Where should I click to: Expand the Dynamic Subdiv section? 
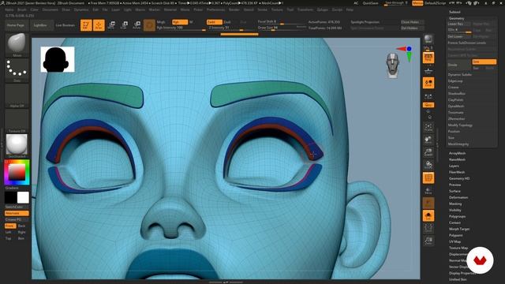point(459,74)
